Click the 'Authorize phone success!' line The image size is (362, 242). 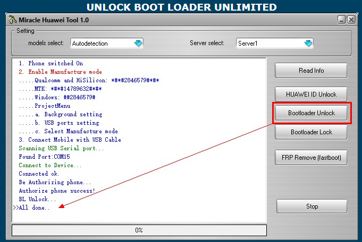click(x=57, y=191)
